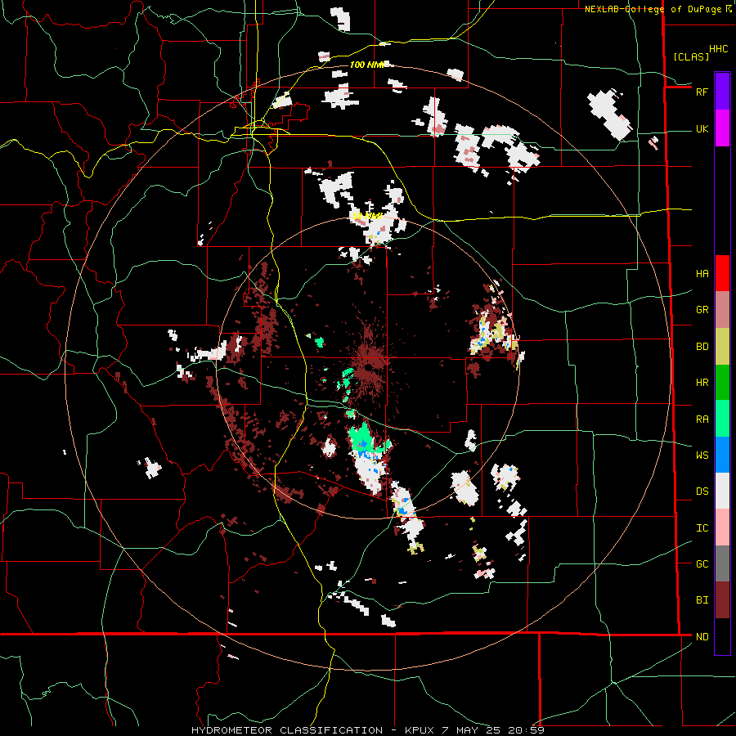
Task: Click the 'BD' legend label text
Action: pyautogui.click(x=702, y=347)
